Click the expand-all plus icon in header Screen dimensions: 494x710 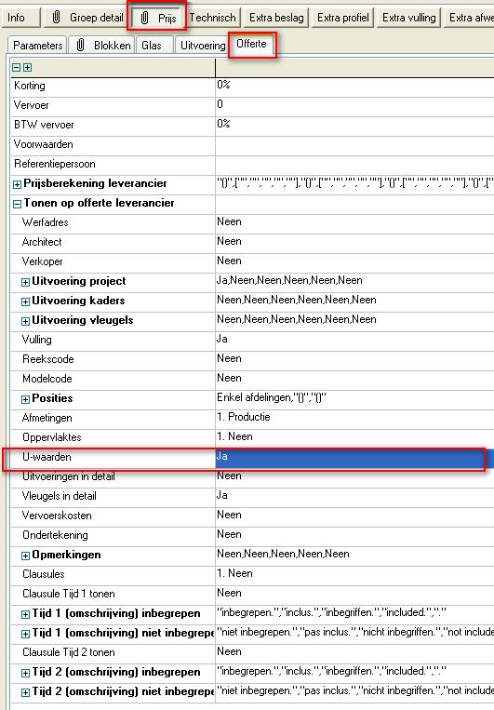tap(28, 68)
